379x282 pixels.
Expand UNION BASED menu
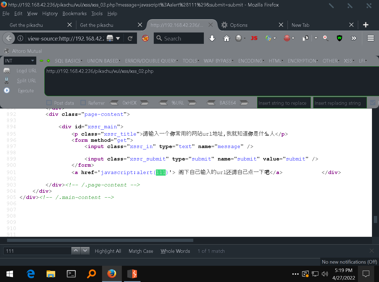104,61
